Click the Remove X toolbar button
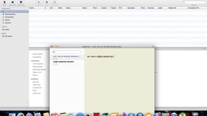The width and height of the screenshot is (207, 116). (55, 2)
